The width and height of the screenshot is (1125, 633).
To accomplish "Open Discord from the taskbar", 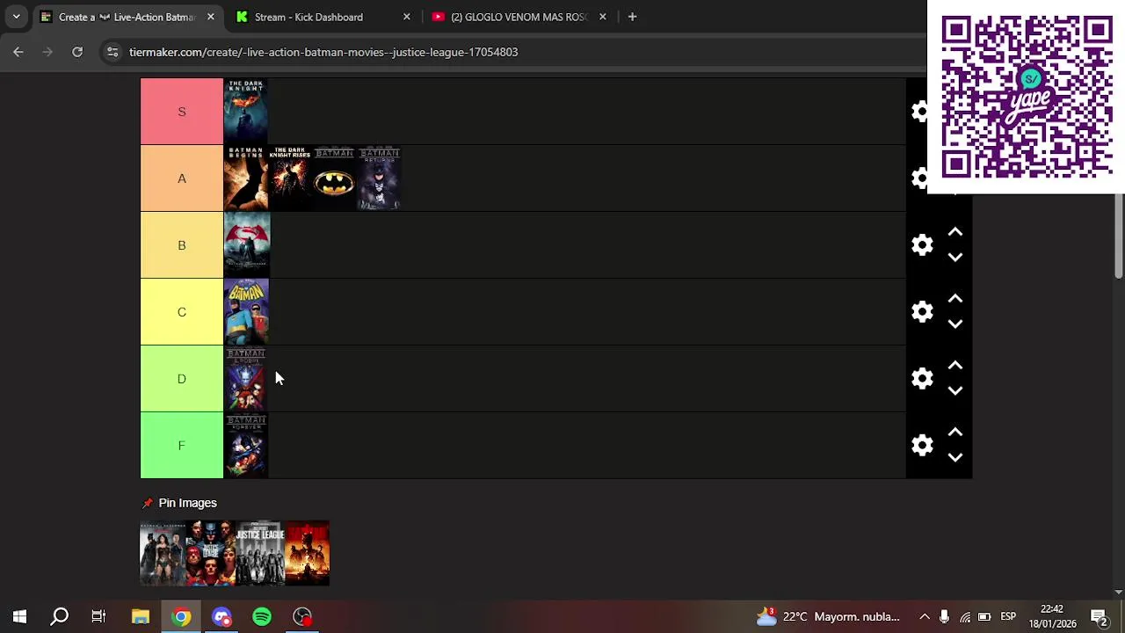I will coord(221,616).
